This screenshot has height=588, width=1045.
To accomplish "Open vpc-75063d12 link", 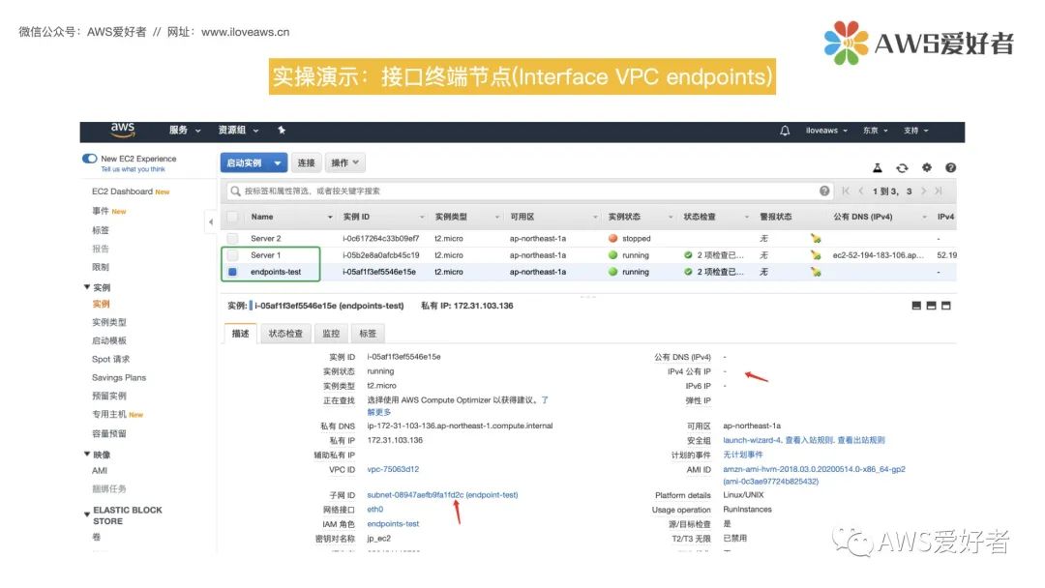I will 393,469.
